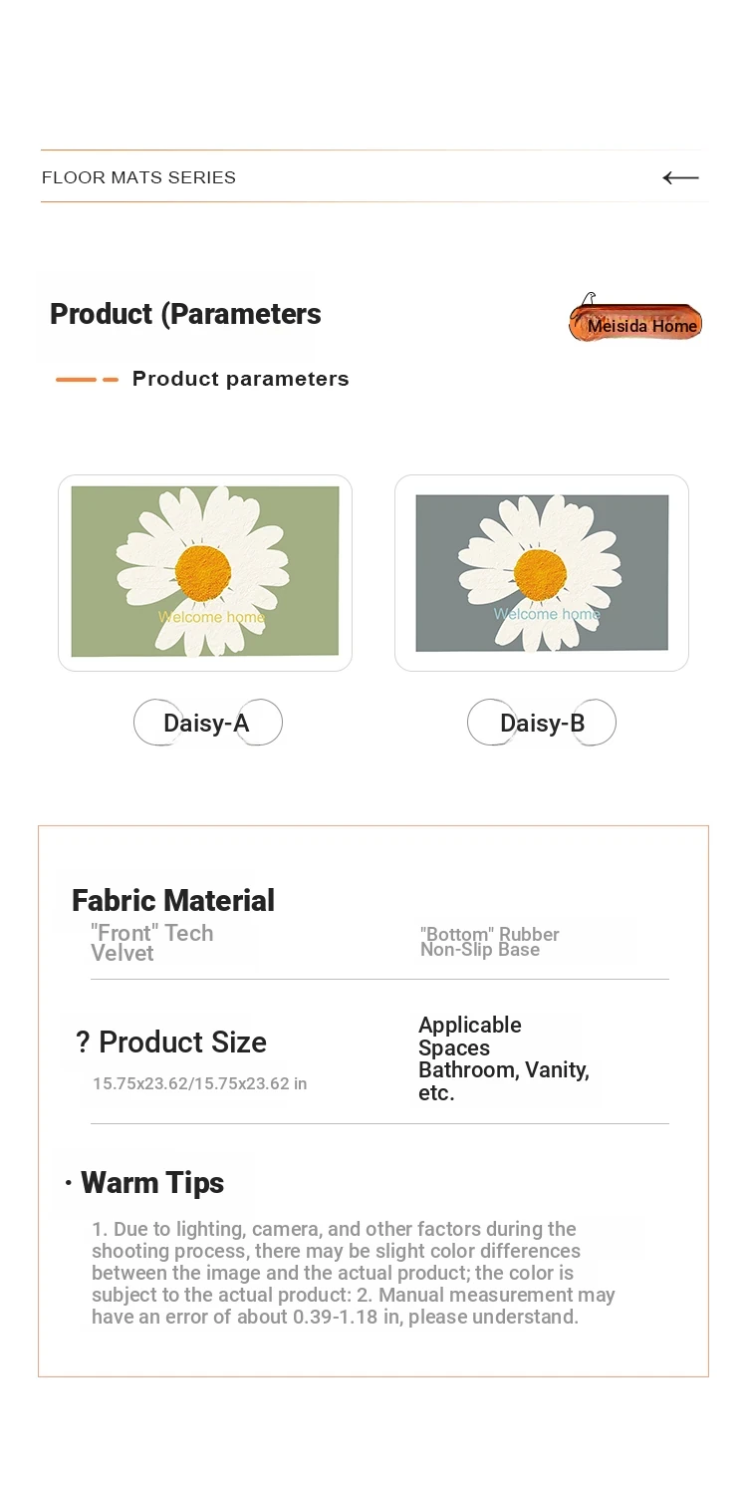Click the Product (Parameters heading

[x=185, y=314]
